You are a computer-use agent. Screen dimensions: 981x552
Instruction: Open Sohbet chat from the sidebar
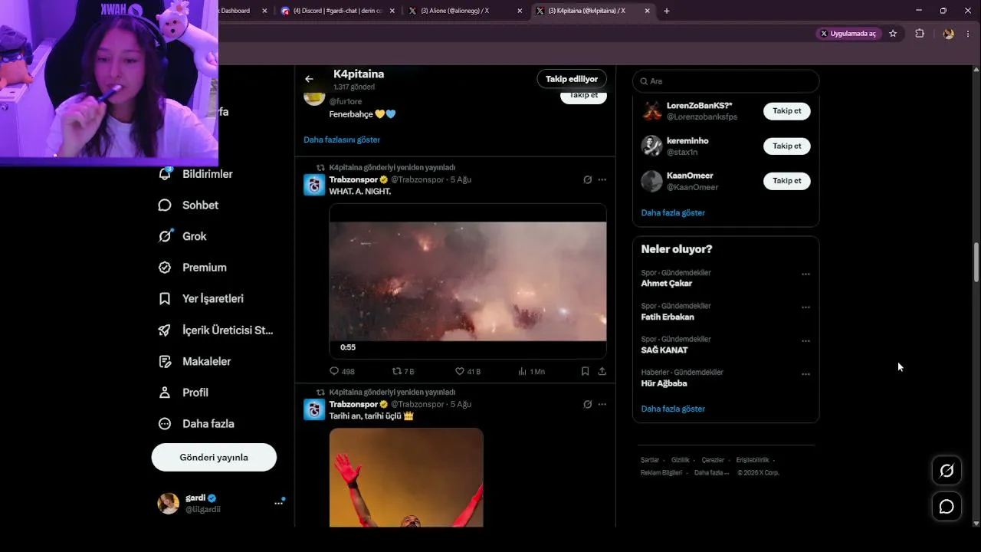[x=189, y=205]
